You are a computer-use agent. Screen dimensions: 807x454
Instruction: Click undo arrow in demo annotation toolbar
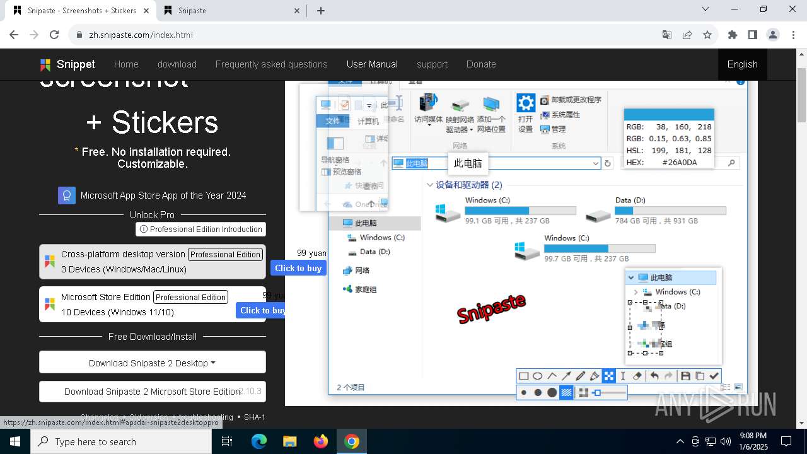[654, 376]
